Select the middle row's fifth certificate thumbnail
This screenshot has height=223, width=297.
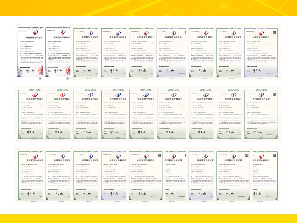pos(141,114)
